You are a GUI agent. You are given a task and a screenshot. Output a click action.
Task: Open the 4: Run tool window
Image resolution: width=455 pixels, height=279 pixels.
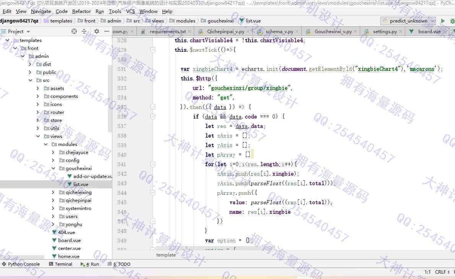pyautogui.click(x=90, y=264)
